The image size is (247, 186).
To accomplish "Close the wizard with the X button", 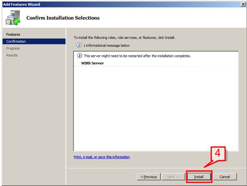I will click(x=243, y=4).
